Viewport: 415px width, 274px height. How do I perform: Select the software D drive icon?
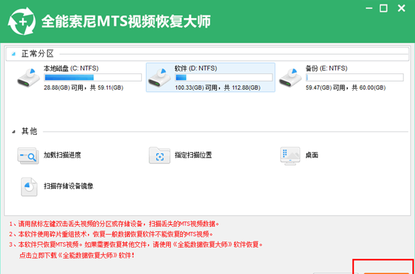pos(159,77)
